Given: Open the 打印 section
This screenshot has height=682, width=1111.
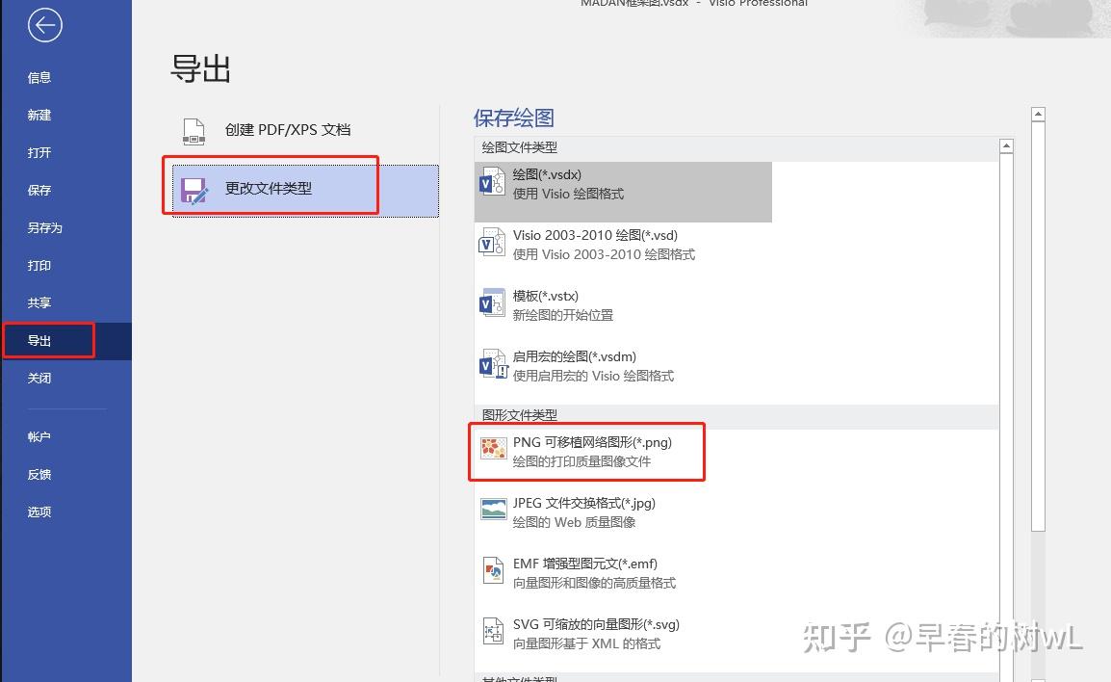Looking at the screenshot, I should pyautogui.click(x=39, y=265).
